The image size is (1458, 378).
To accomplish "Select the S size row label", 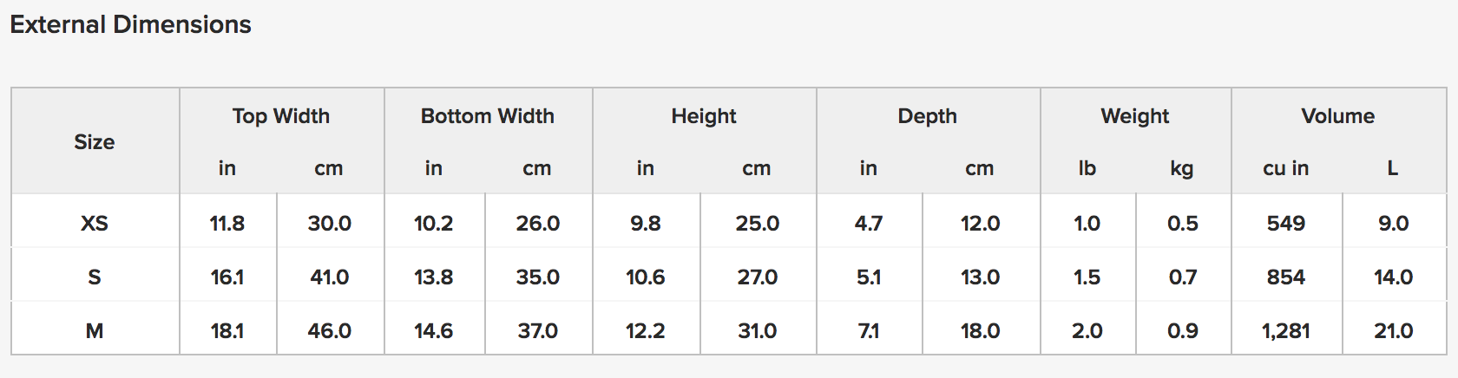I will point(95,277).
